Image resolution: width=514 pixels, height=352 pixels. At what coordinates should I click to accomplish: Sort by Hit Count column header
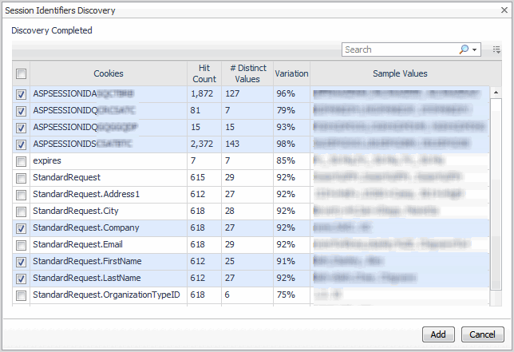pos(204,74)
